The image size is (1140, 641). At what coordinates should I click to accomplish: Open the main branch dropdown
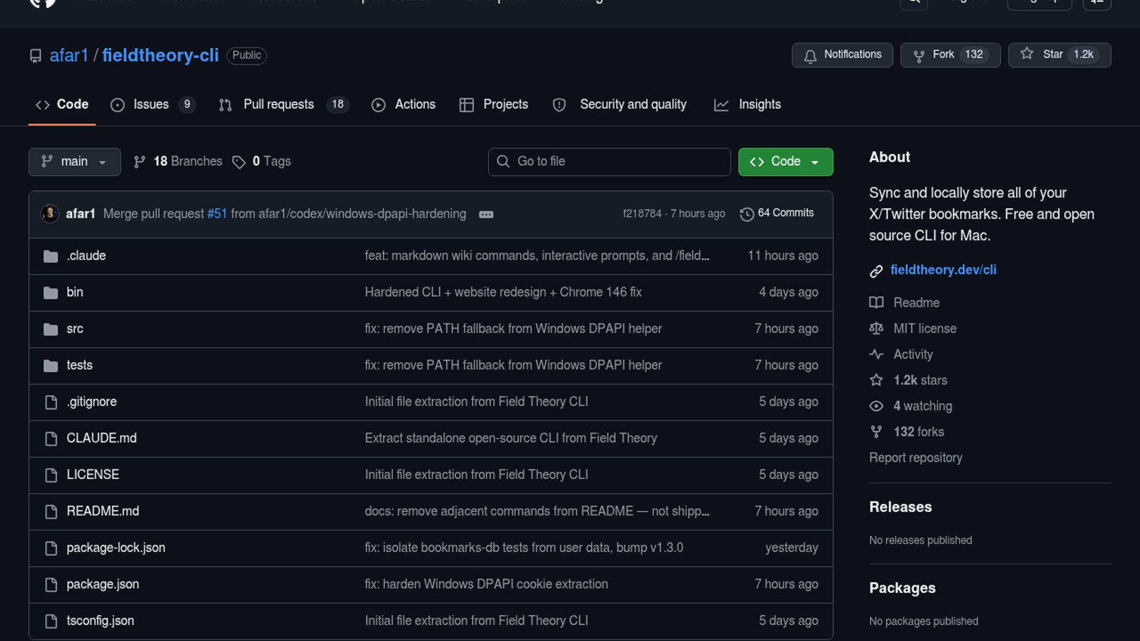[74, 161]
